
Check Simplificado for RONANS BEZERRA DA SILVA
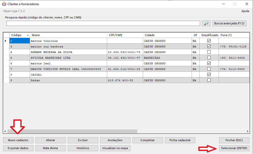point(209,52)
